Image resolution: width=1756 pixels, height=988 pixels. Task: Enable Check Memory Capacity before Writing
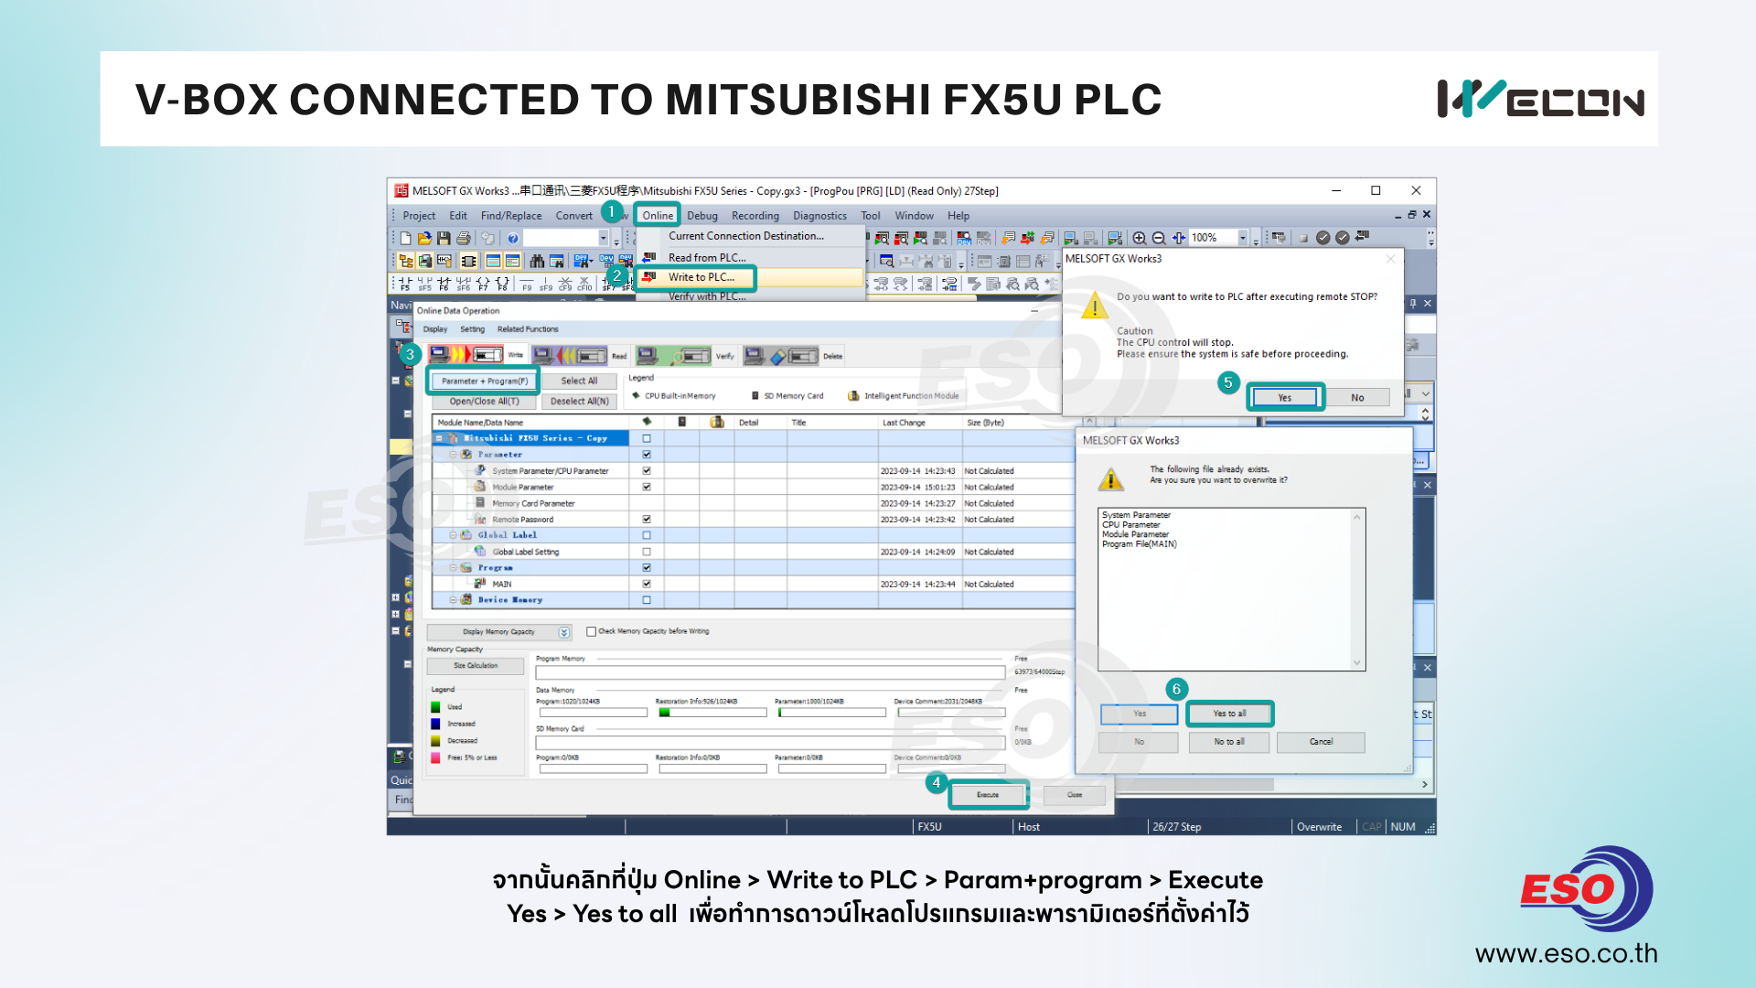(x=592, y=631)
